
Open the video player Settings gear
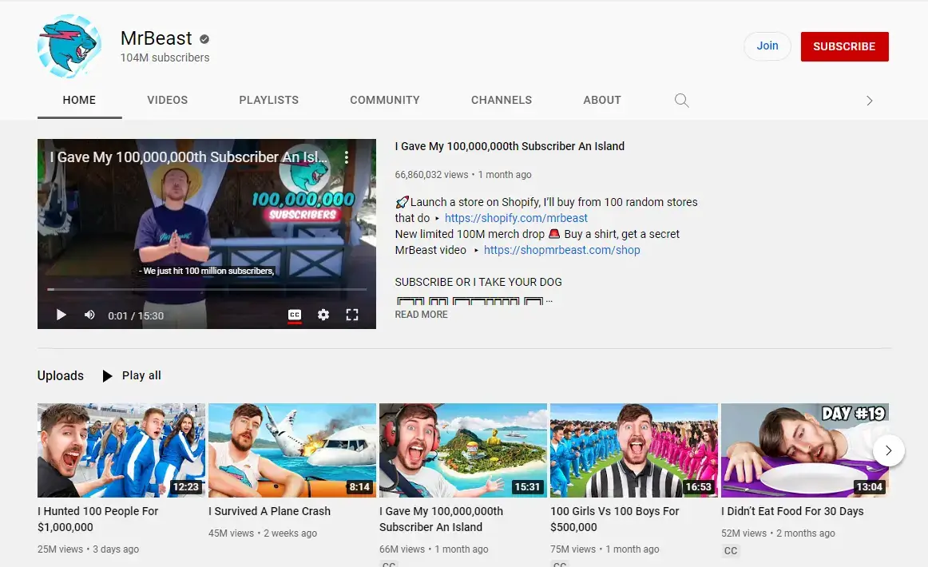pyautogui.click(x=323, y=315)
